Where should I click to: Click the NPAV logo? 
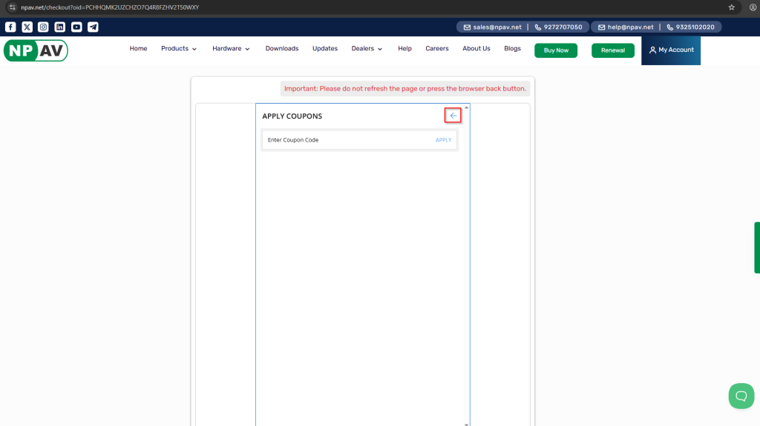click(36, 50)
